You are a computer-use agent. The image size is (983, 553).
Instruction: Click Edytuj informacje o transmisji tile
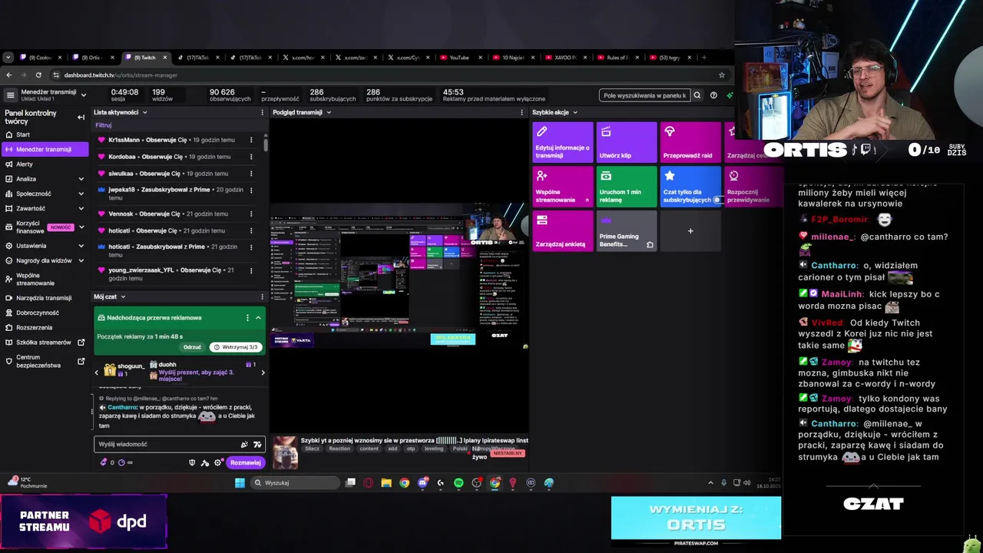563,142
